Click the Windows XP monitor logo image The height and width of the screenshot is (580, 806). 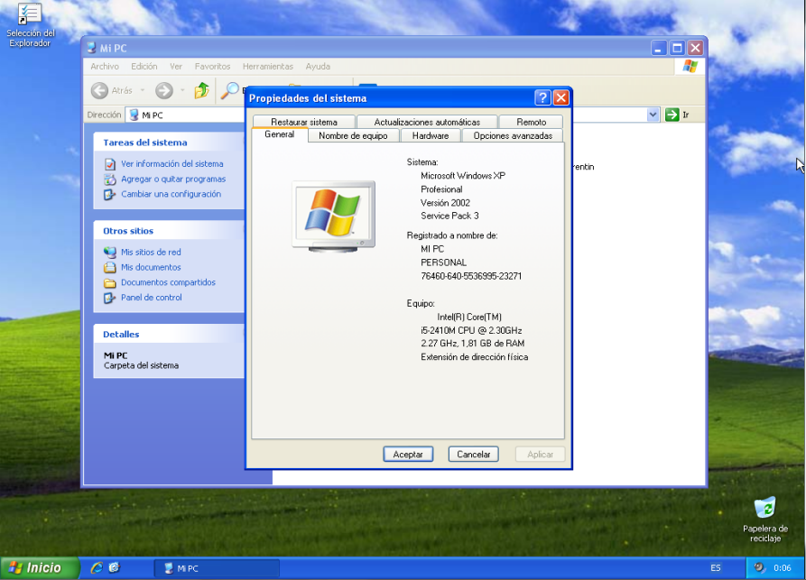334,216
